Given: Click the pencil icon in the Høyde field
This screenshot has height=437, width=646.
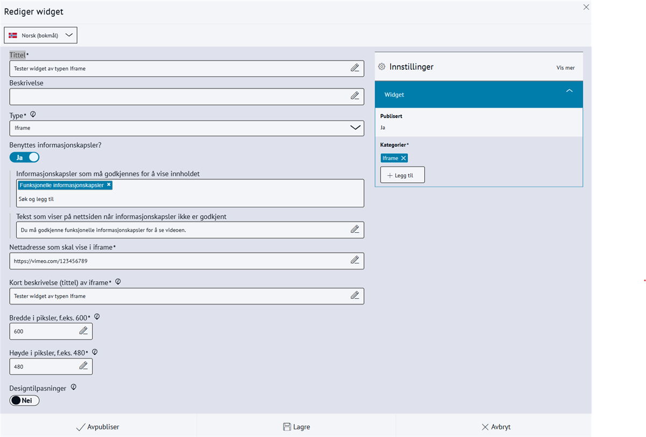Looking at the screenshot, I should [83, 366].
